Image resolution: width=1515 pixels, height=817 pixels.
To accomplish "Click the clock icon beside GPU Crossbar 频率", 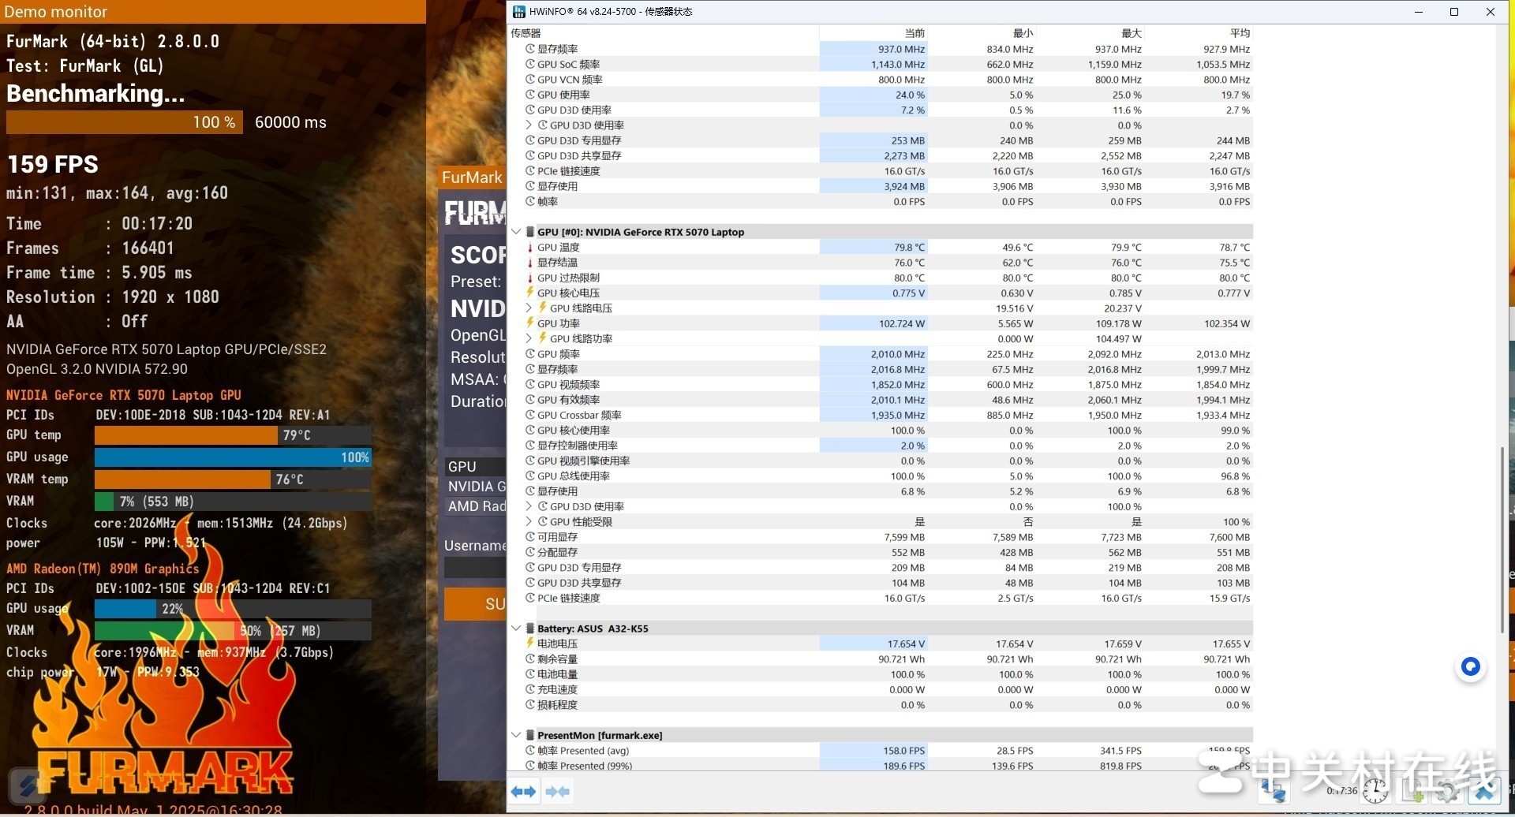I will coord(530,415).
